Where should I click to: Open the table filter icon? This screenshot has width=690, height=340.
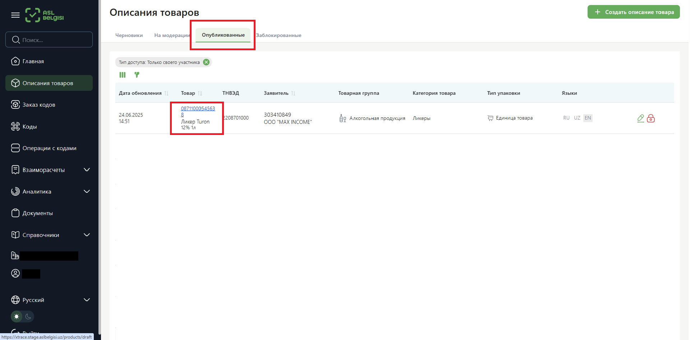(137, 75)
